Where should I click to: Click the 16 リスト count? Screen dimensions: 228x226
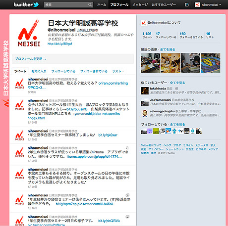pyautogui.click(x=210, y=35)
